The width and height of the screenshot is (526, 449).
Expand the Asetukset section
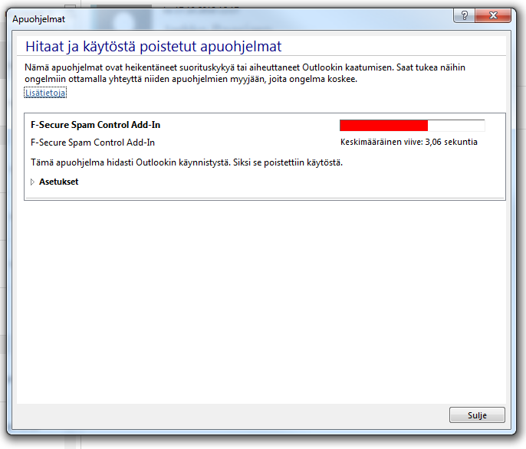54,182
